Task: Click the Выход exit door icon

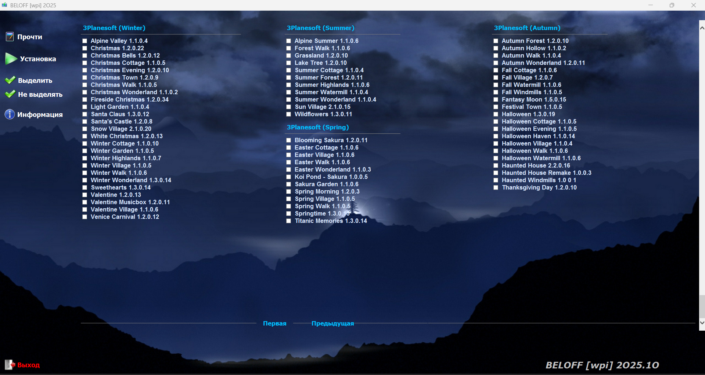Action: click(x=10, y=364)
